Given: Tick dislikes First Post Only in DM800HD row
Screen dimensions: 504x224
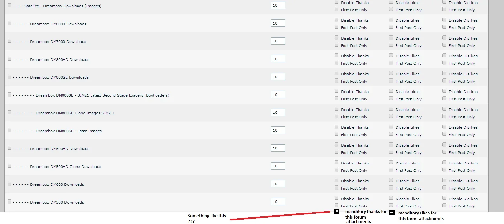Looking at the screenshot, I should pos(444,62).
